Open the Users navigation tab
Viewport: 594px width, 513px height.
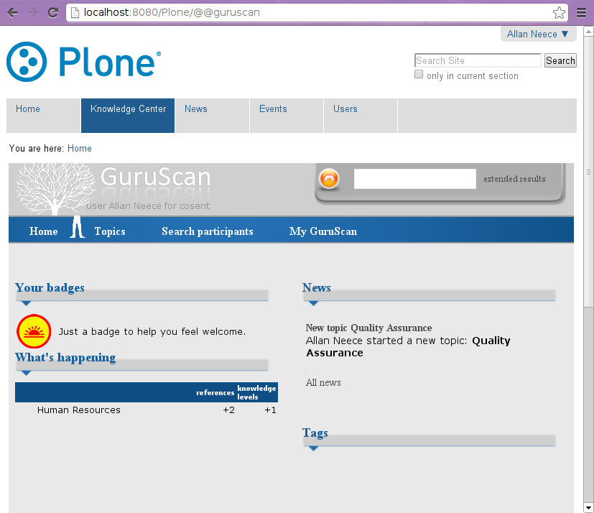pos(361,116)
